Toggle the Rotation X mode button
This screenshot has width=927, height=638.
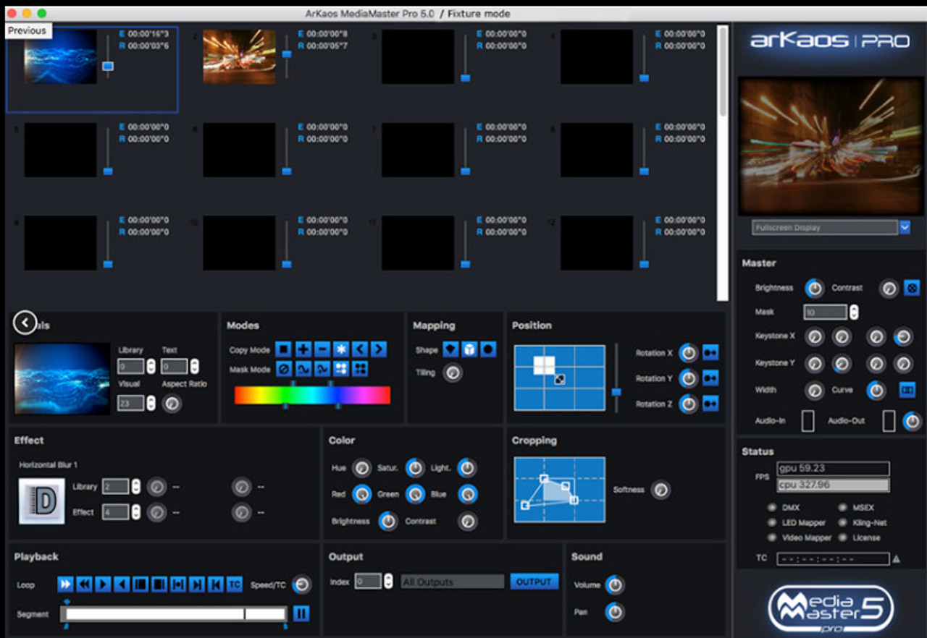[x=710, y=353]
